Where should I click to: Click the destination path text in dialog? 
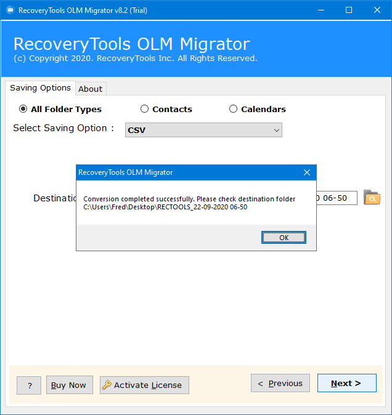165,207
